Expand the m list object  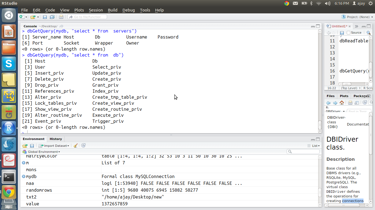tap(24, 163)
